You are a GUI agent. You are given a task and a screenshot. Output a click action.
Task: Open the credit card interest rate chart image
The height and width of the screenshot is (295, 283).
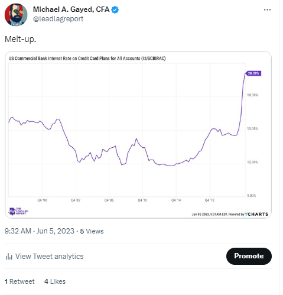tap(138, 135)
